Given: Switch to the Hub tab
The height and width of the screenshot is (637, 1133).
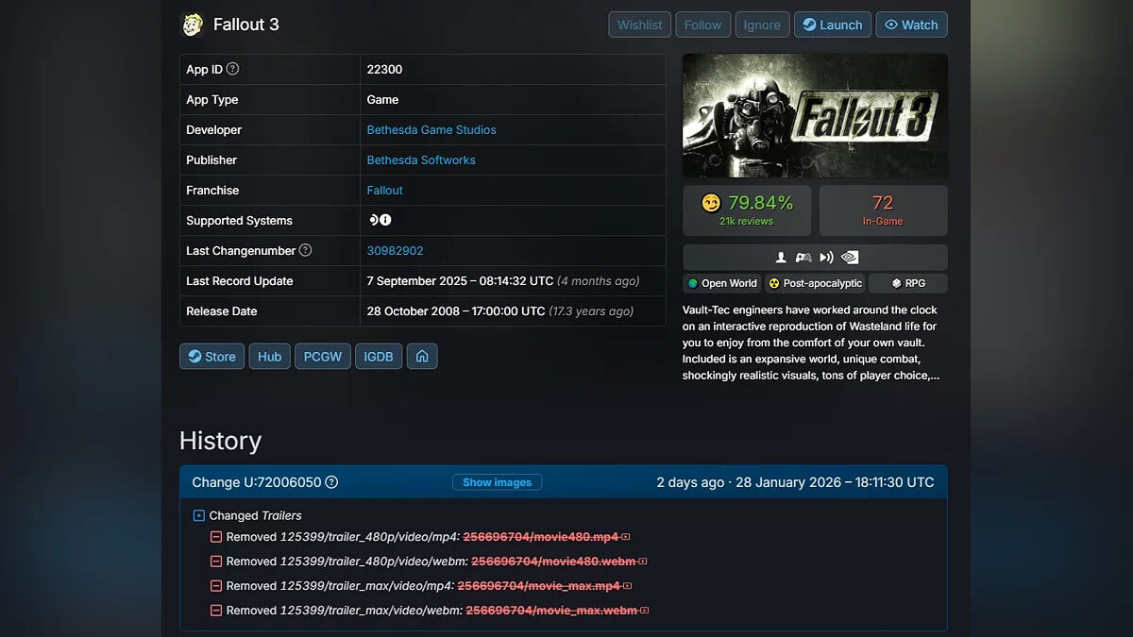Looking at the screenshot, I should click(x=269, y=356).
